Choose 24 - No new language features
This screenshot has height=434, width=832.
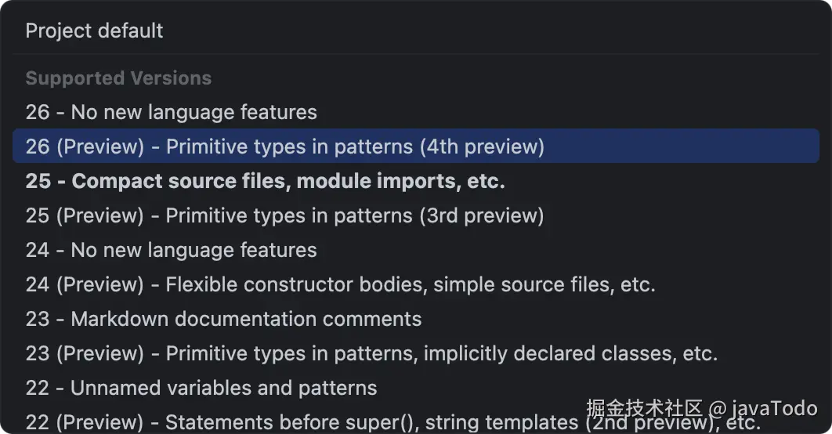coord(171,250)
